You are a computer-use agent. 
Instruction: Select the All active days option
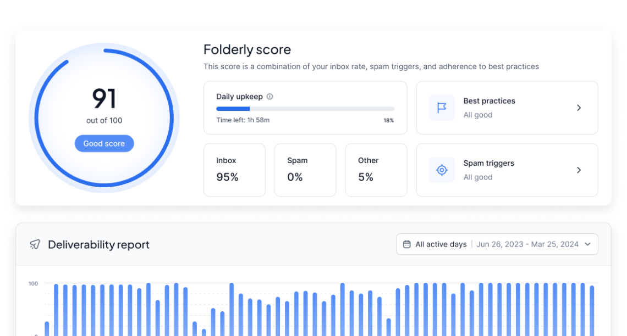(441, 244)
